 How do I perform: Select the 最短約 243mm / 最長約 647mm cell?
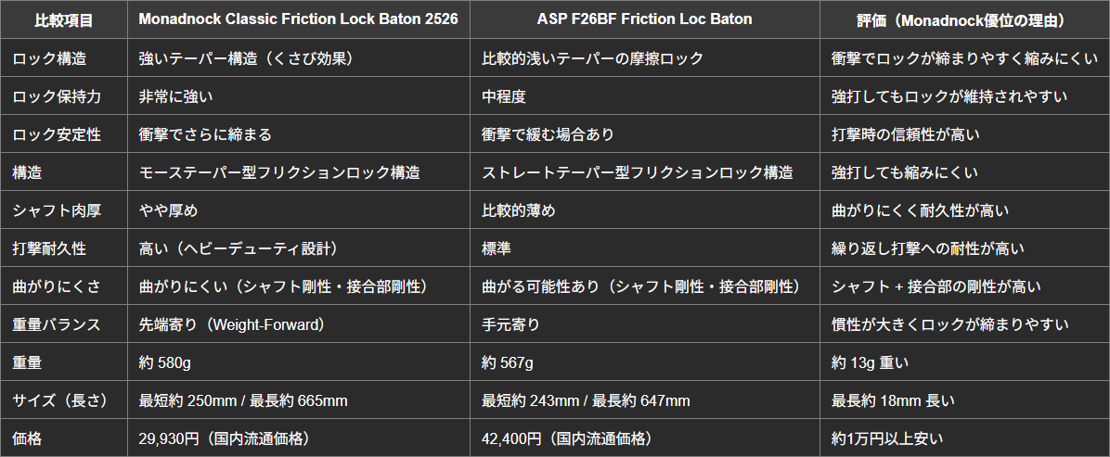pos(586,400)
